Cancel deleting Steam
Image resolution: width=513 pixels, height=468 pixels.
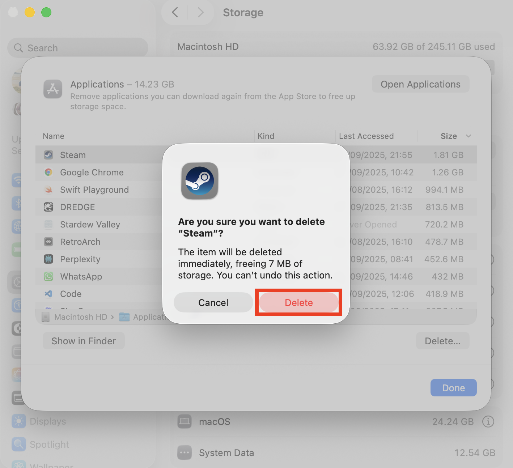click(213, 302)
